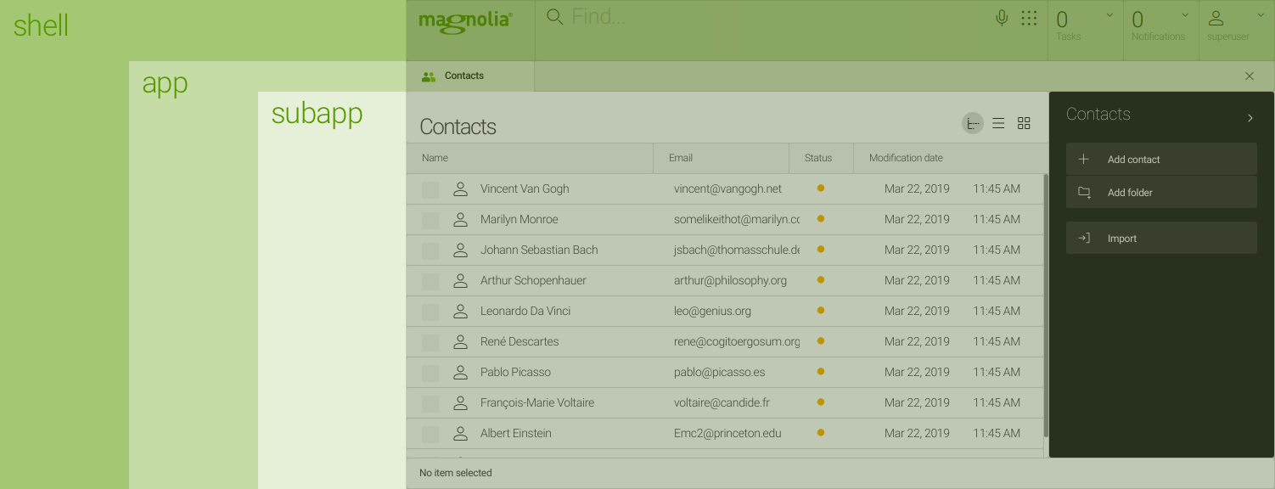This screenshot has width=1275, height=489.
Task: Check the Albert Einstein row checkbox
Action: 430,434
